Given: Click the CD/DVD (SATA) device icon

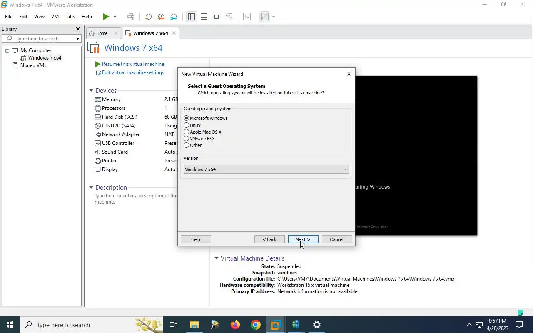Looking at the screenshot, I should 98,126.
